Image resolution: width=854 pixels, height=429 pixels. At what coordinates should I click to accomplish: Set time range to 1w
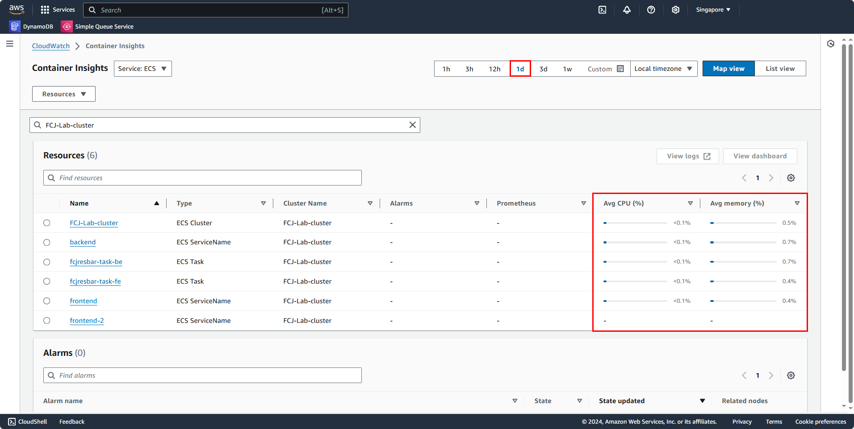[x=568, y=69]
